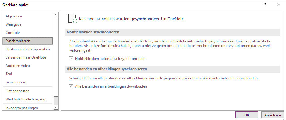Close the OneNote-opties dialog
Viewport: 286px width, 120px height.
coord(279,5)
